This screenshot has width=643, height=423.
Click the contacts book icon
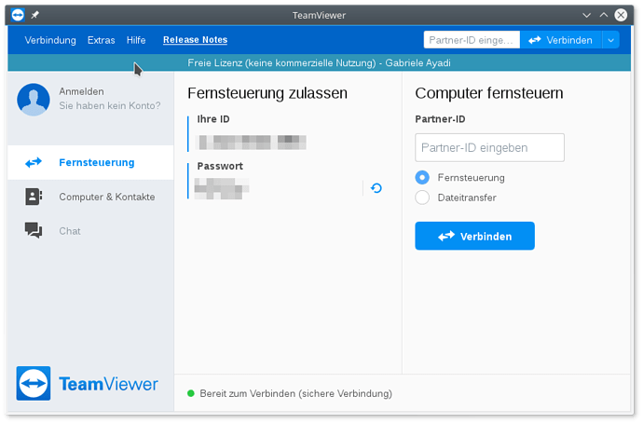(34, 197)
